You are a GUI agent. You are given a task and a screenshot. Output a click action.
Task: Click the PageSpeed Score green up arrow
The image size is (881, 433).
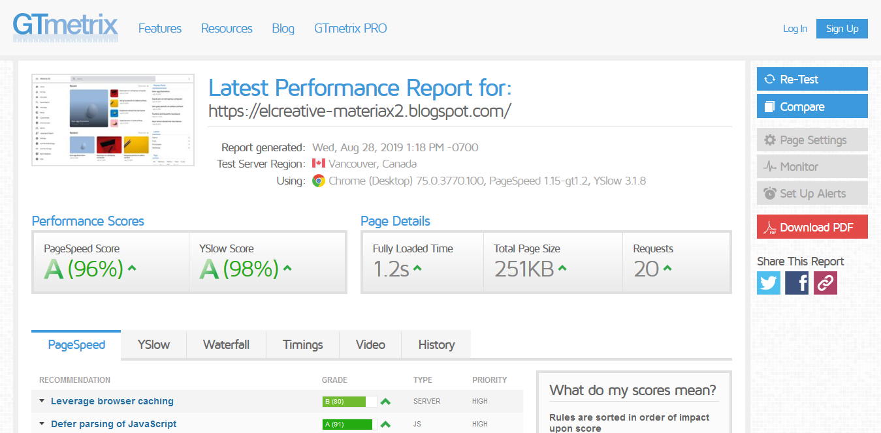[x=132, y=268]
